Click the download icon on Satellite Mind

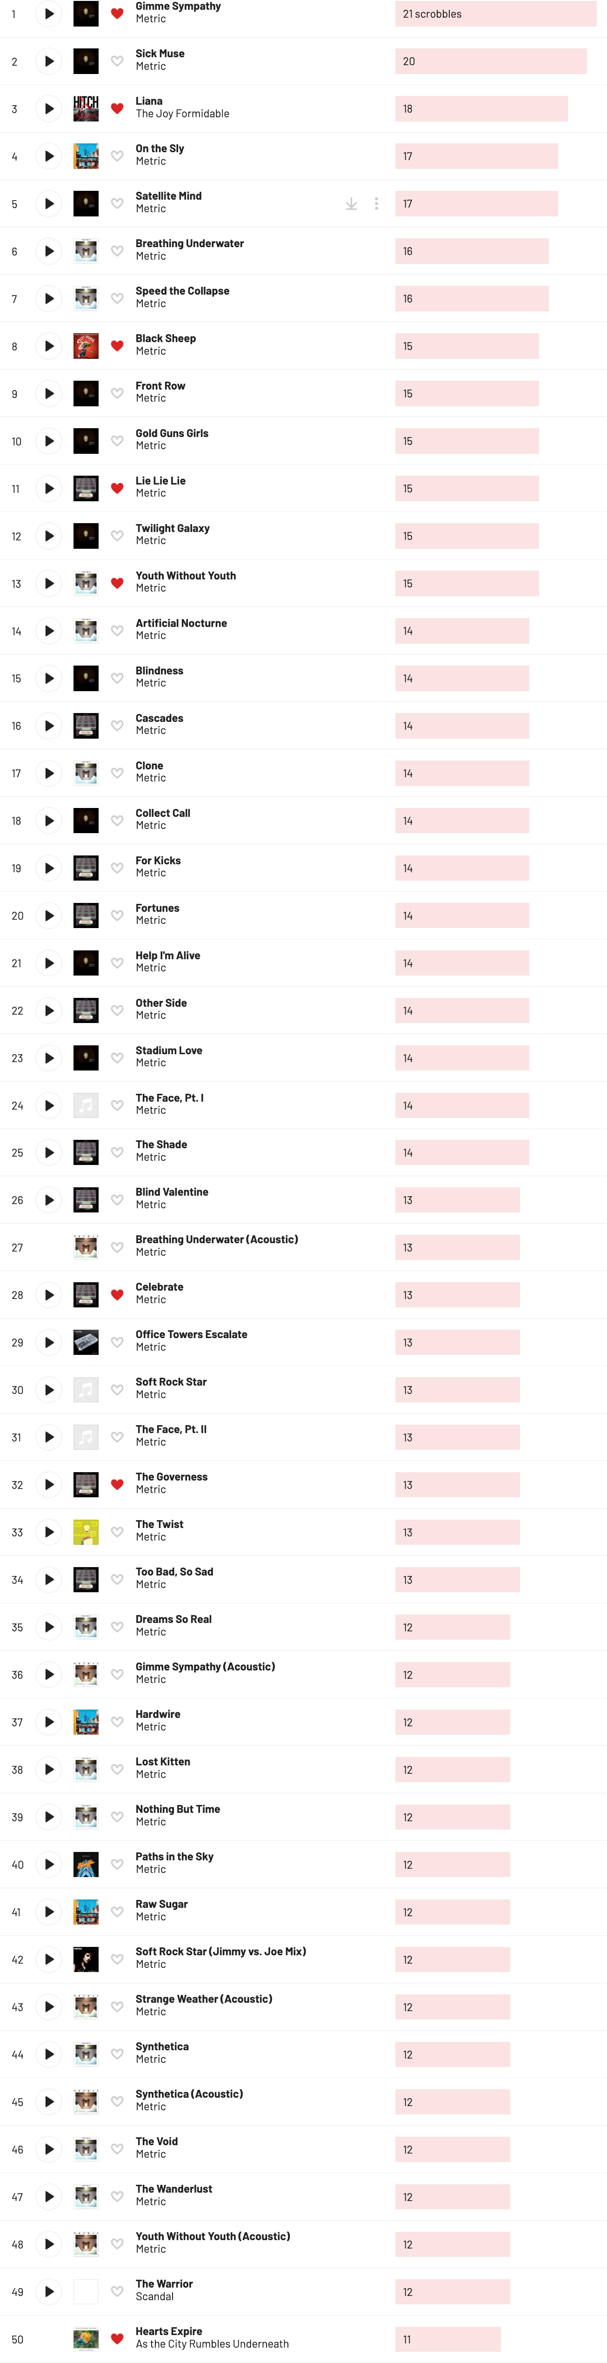coord(351,204)
